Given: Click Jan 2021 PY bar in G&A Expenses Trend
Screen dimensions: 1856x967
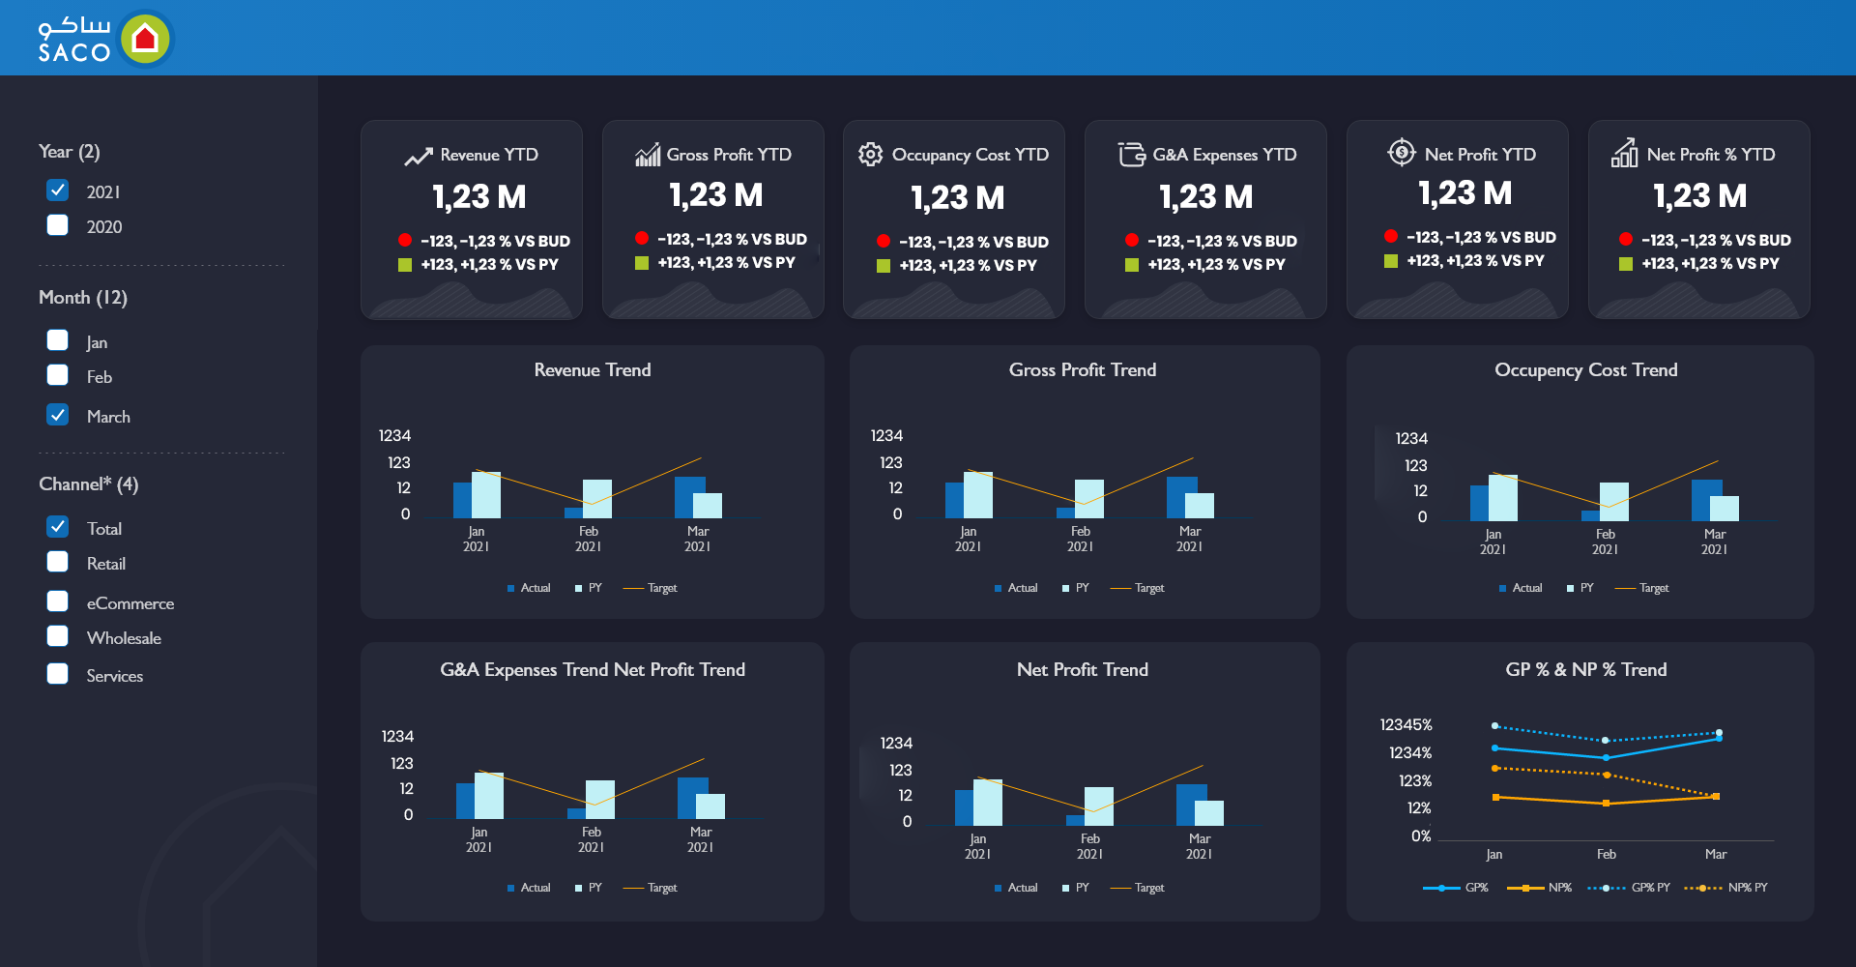Looking at the screenshot, I should point(489,795).
